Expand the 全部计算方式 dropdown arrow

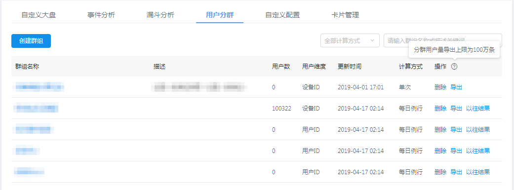click(x=372, y=40)
